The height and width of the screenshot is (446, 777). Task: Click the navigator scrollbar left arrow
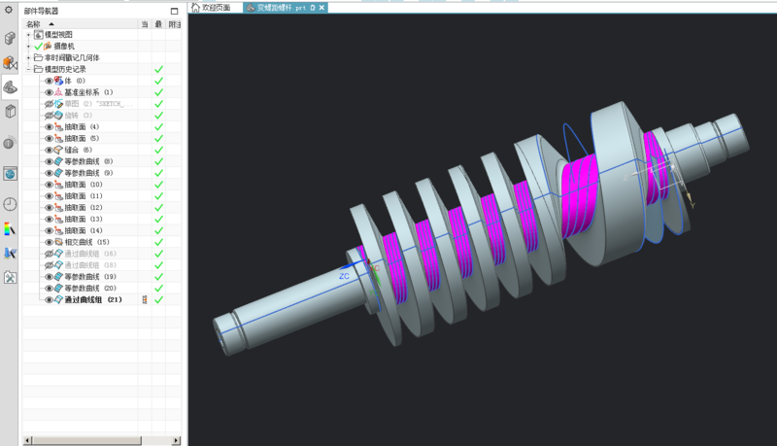(x=27, y=440)
